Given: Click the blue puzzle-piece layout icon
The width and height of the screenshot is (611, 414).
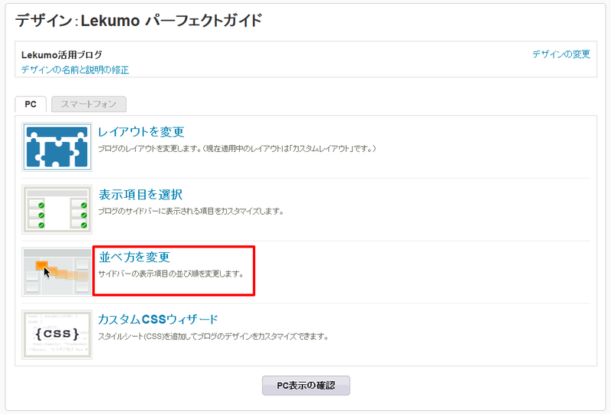Looking at the screenshot, I should click(57, 147).
